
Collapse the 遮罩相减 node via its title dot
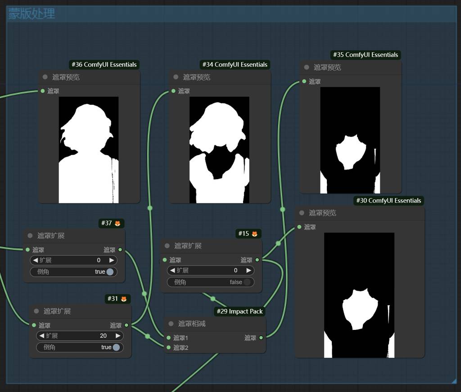pos(171,324)
